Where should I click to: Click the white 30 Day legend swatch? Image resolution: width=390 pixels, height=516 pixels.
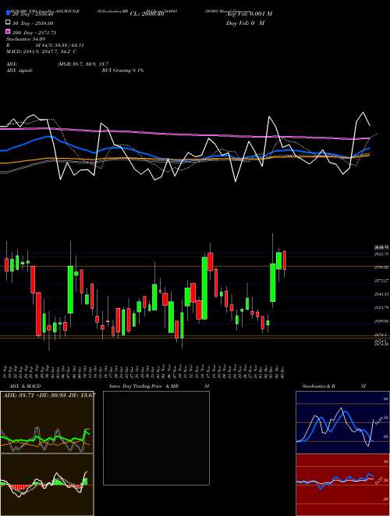click(8, 23)
